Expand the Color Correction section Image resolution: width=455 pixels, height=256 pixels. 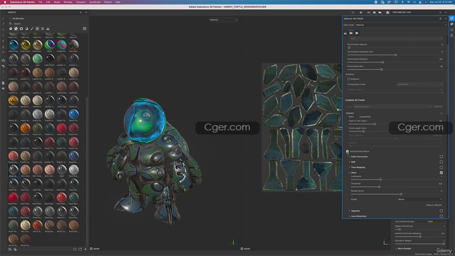tap(350, 157)
